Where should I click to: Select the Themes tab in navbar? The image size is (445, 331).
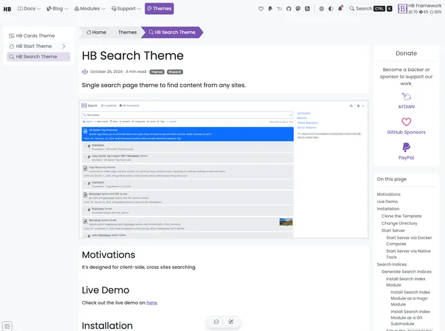pyautogui.click(x=159, y=9)
